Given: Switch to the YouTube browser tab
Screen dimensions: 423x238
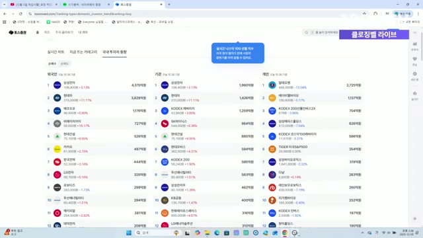Looking at the screenshot, I should point(33,5).
